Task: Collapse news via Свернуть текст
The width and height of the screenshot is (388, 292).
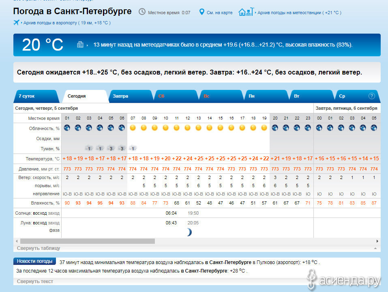Action: click(x=35, y=281)
